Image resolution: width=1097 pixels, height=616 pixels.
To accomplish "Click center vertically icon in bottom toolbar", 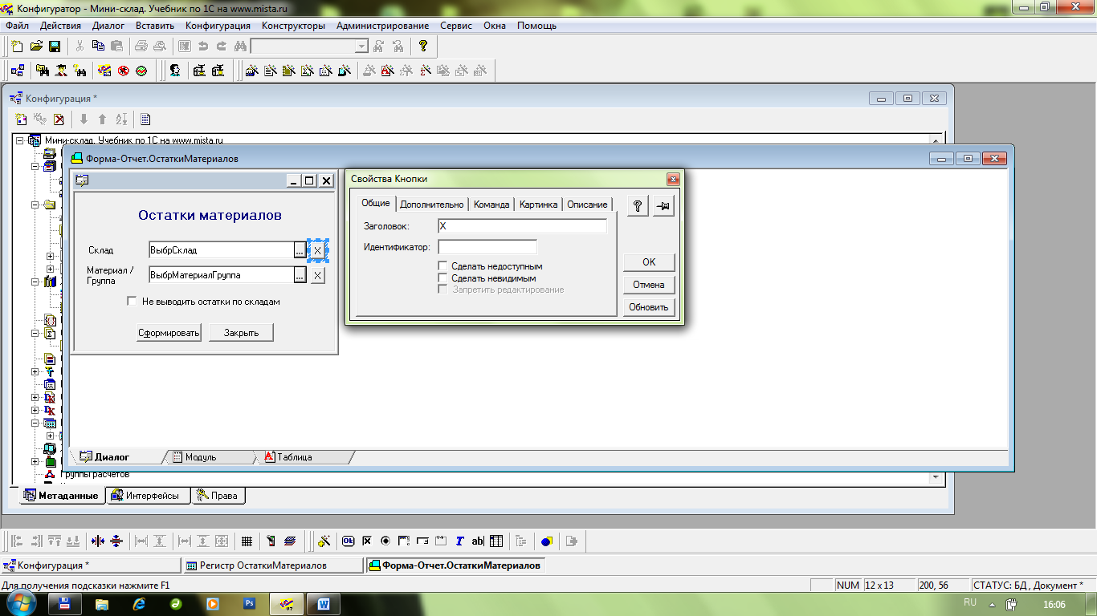I will 116,541.
